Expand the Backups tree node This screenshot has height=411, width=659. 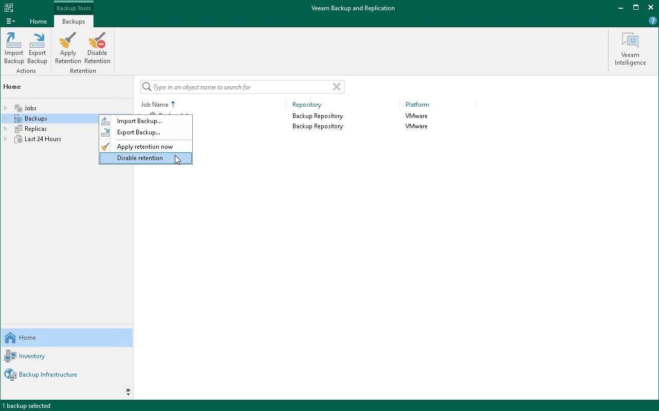click(x=6, y=119)
